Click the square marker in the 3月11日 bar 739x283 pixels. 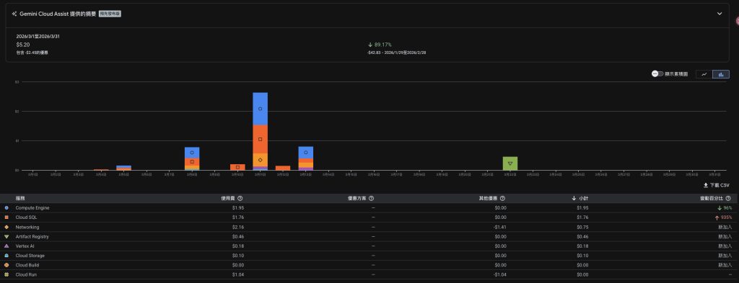pyautogui.click(x=260, y=139)
